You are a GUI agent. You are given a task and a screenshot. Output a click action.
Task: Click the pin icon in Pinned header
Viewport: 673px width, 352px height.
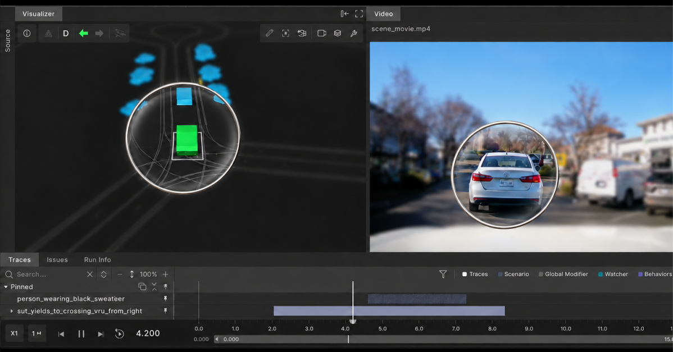pyautogui.click(x=165, y=286)
